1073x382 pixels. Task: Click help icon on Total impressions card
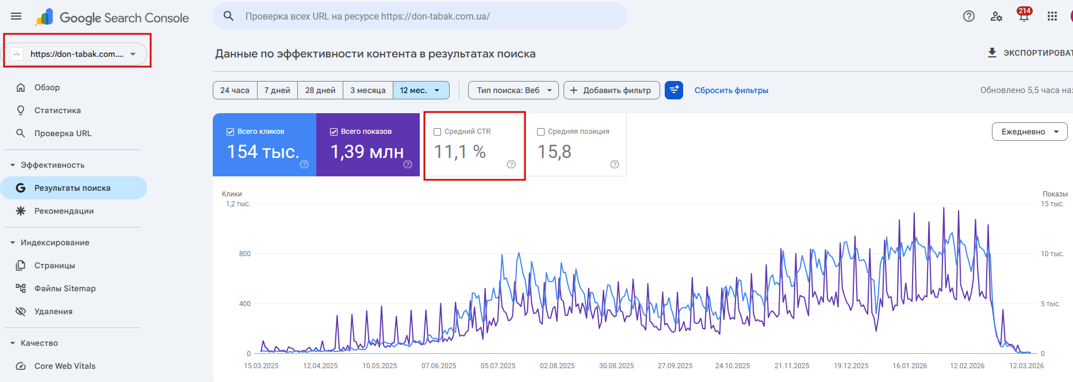tap(408, 164)
